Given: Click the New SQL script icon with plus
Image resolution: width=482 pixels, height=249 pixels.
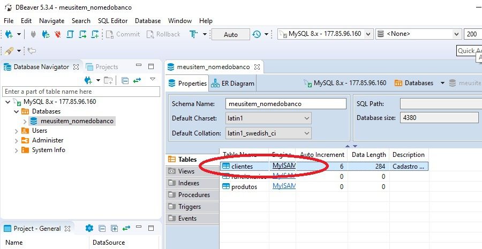Looking at the screenshot, I should [95, 34].
